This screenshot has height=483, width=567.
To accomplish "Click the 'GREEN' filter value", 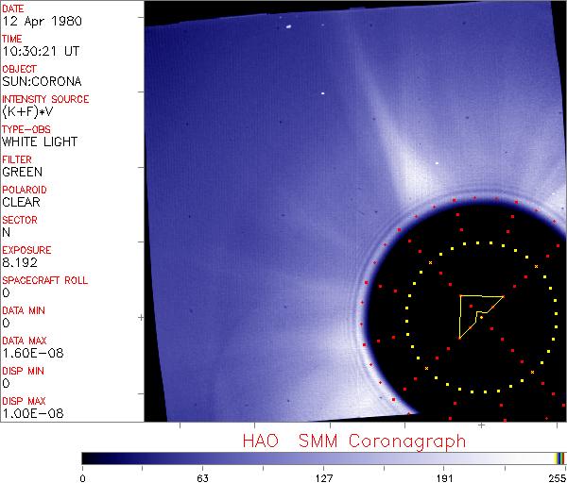I will pos(21,172).
